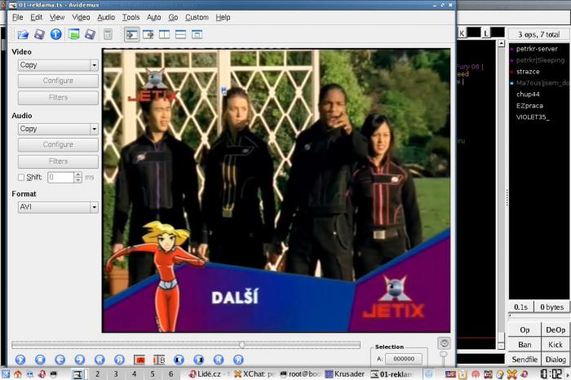Image resolution: width=571 pixels, height=380 pixels.
Task: Choose the separate window preview icon
Action: click(197, 34)
